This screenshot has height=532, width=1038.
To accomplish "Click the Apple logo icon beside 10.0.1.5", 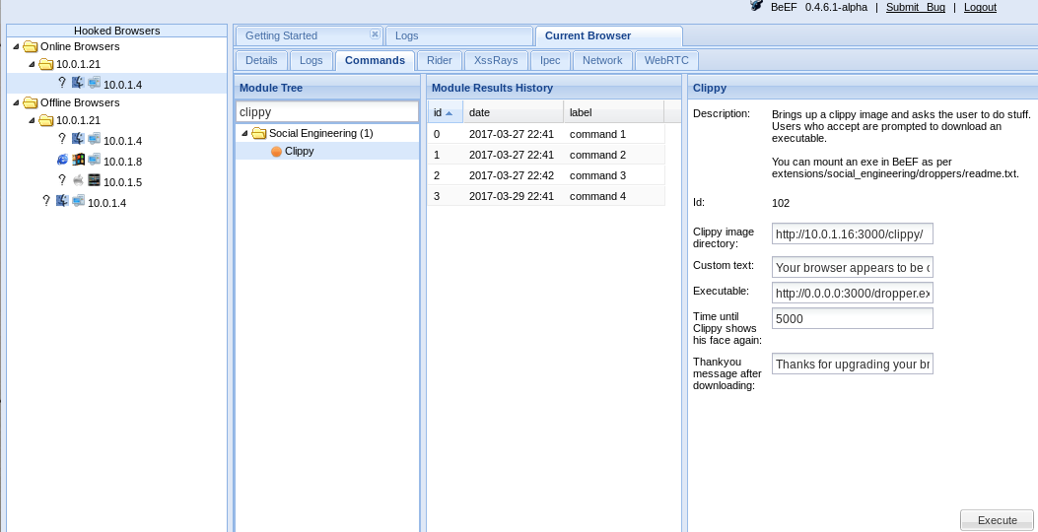I will click(78, 180).
